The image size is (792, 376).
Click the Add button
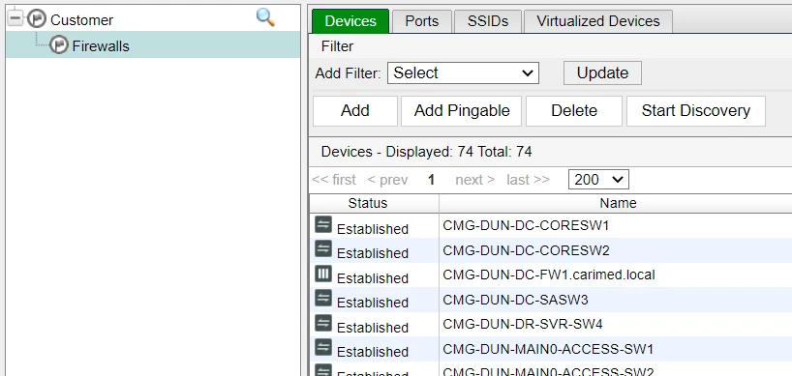[355, 111]
